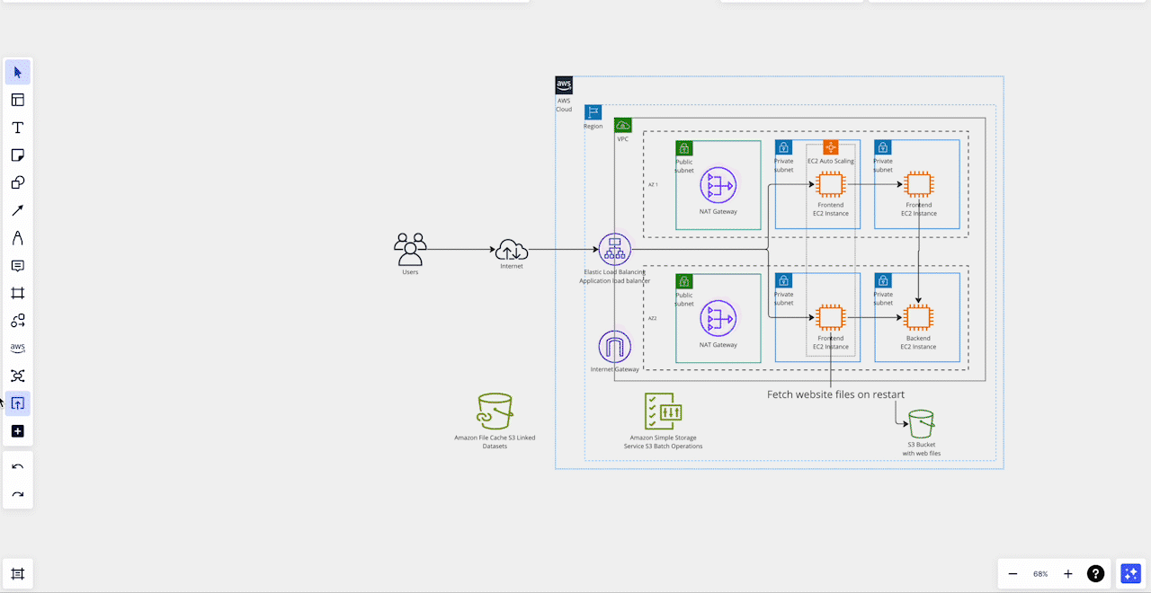Select the NAT Gateway icon in AZ 1
The image size is (1151, 593).
[718, 185]
